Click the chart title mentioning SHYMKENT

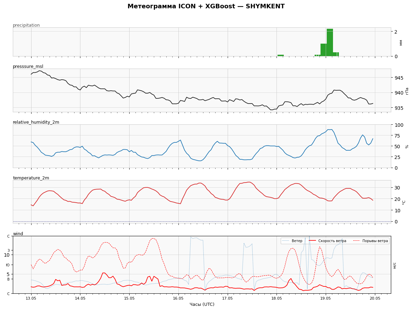[x=206, y=6]
